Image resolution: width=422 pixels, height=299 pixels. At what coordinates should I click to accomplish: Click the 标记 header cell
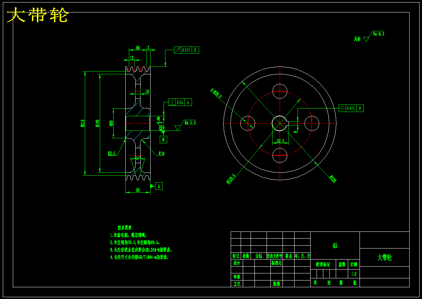click(236, 256)
